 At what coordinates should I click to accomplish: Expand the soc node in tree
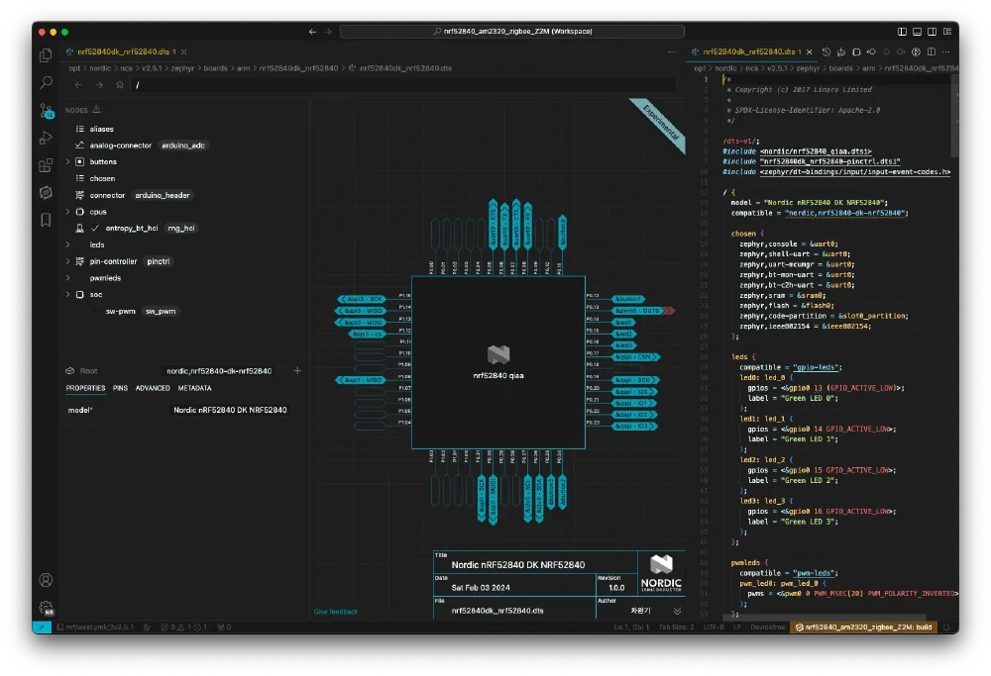(x=67, y=294)
